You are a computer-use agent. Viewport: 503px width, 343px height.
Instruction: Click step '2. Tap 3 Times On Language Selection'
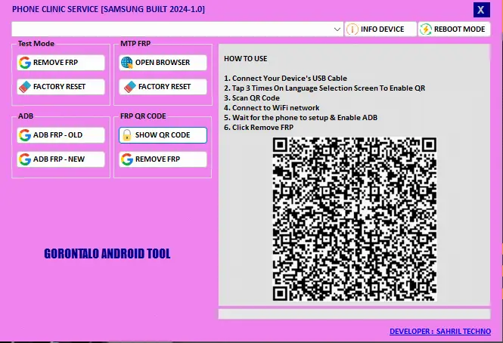(x=324, y=88)
